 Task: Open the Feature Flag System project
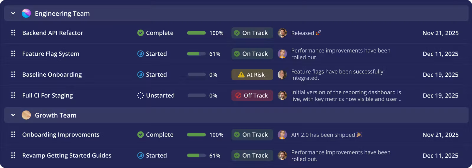point(51,54)
